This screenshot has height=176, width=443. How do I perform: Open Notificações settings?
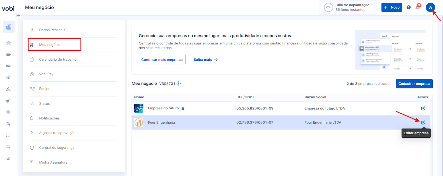73,118
